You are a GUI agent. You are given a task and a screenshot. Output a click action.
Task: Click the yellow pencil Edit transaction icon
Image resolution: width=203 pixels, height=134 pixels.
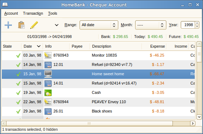[34, 25]
